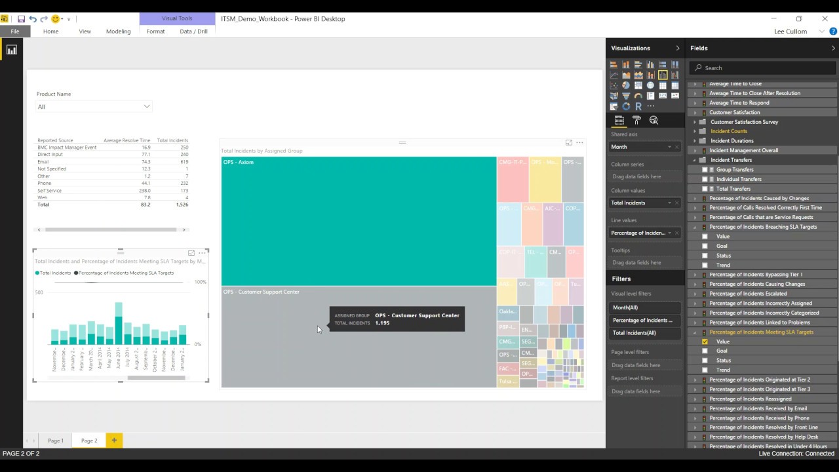Search fields in the Search box

click(x=763, y=68)
